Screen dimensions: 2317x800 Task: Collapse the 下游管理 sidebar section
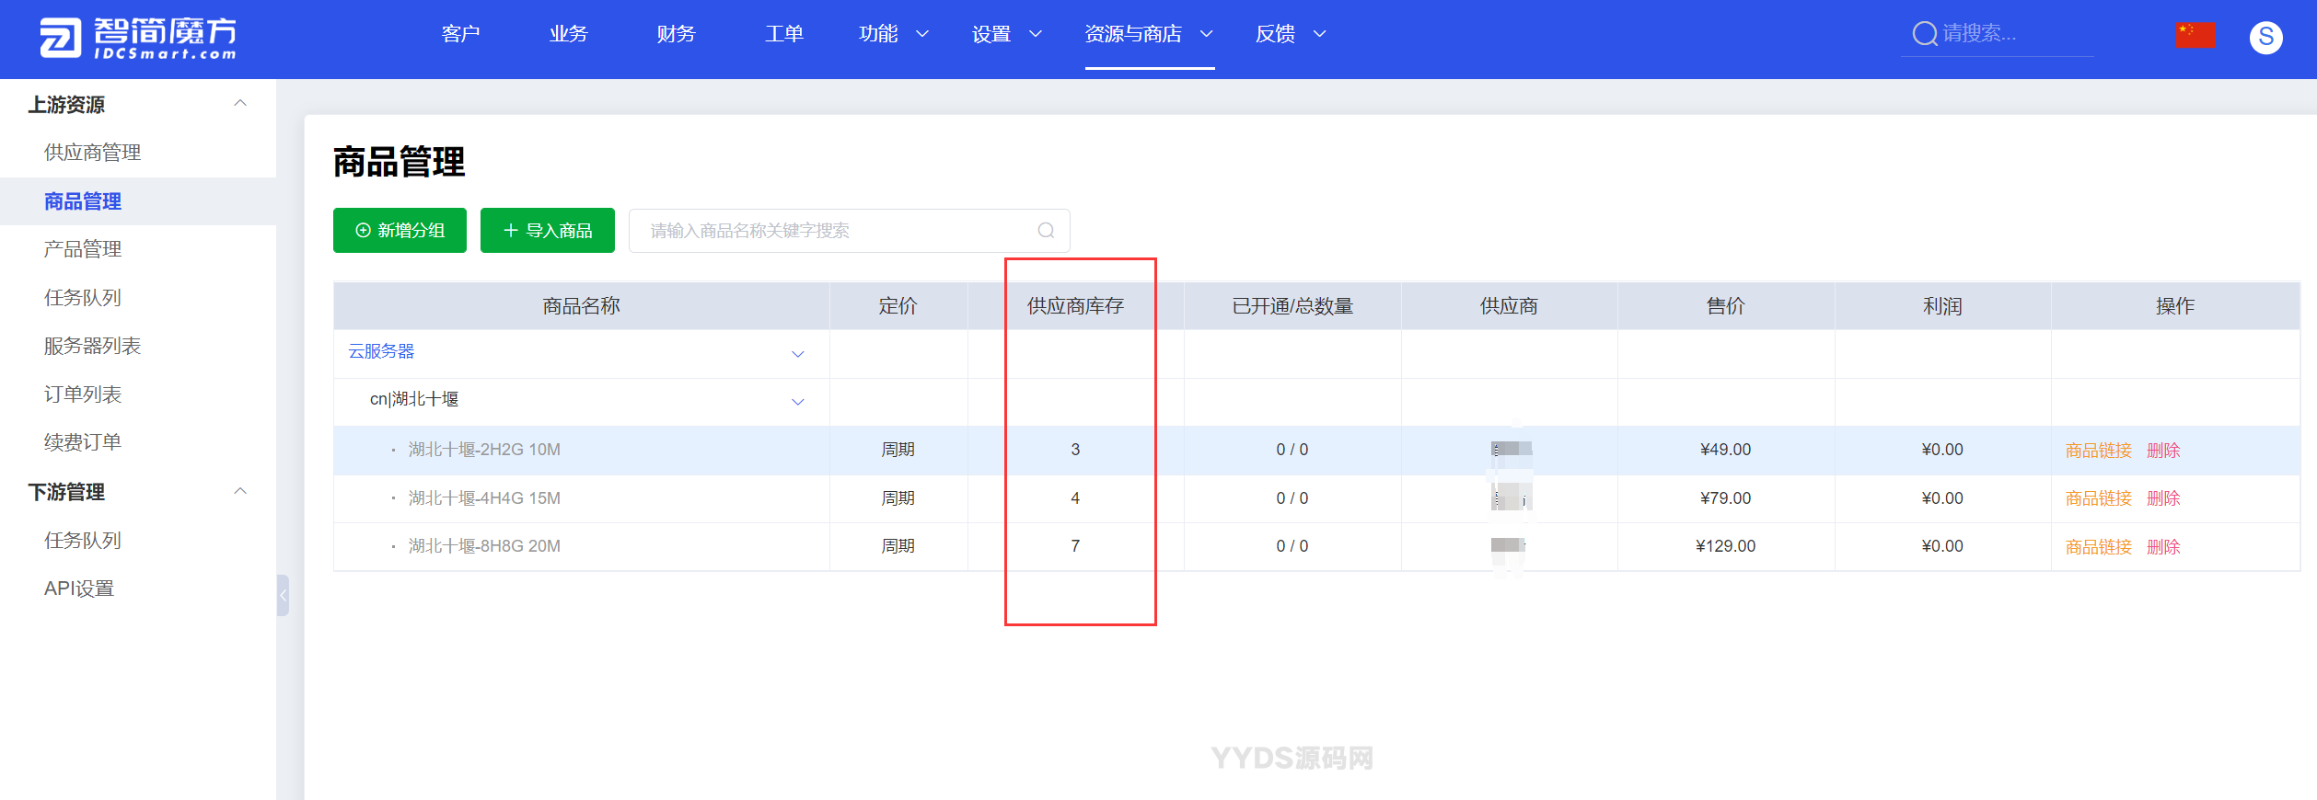(240, 492)
